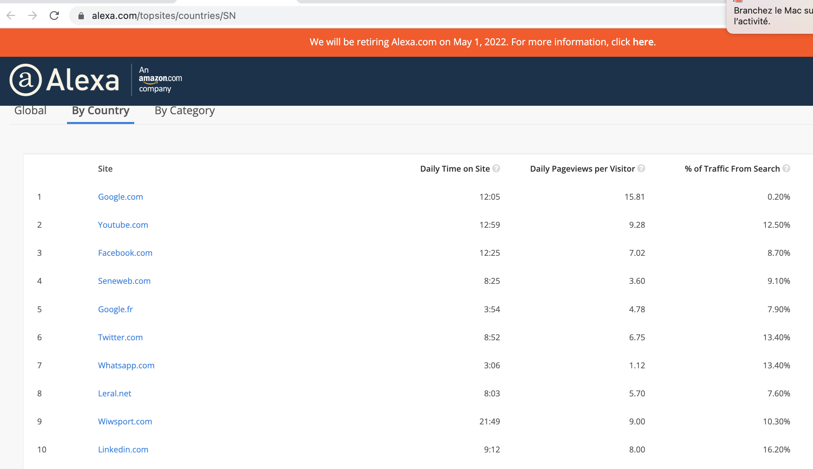
Task: Click the browser back arrow
Action: tap(11, 16)
